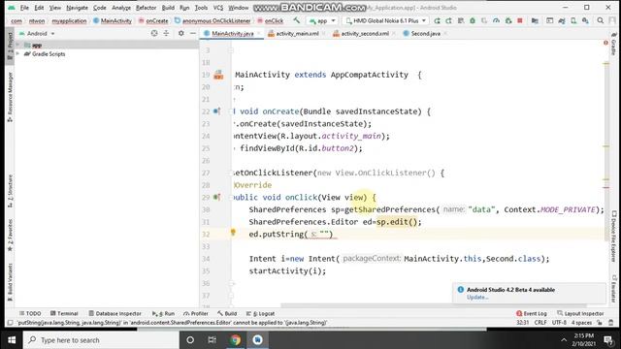Toggle the Build Variants side tab
621x349 pixels.
[x=11, y=283]
